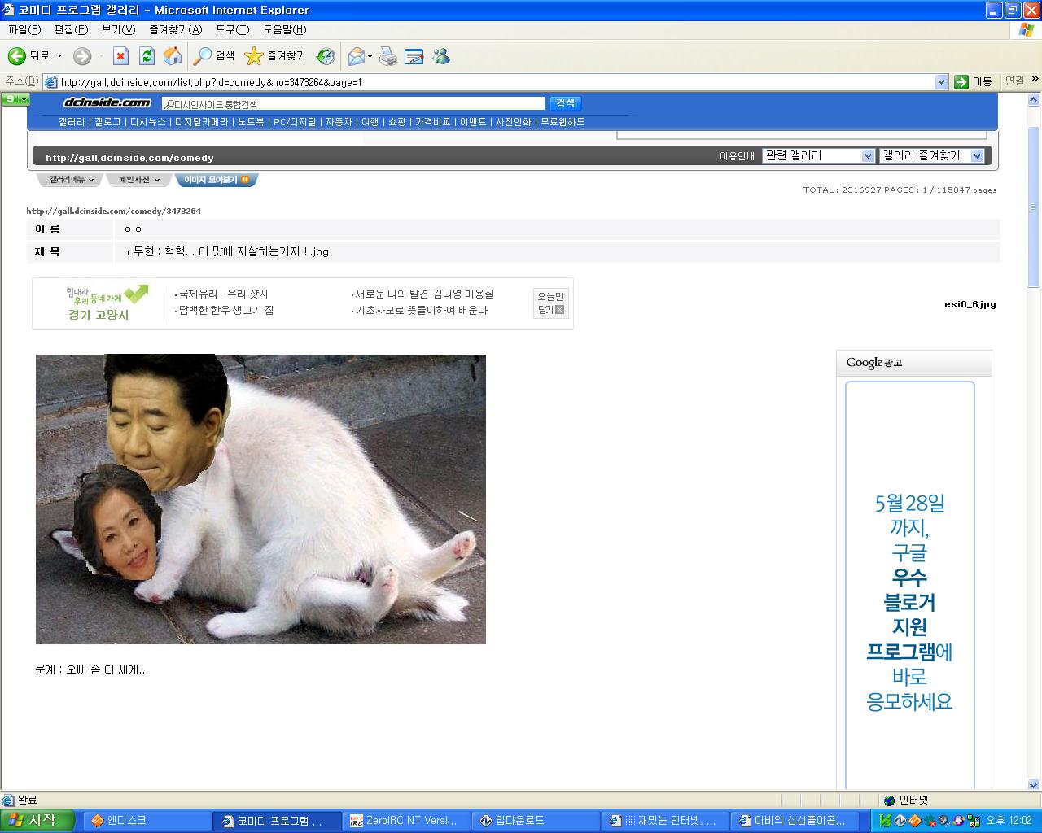Go to the Home page icon
1042x833 pixels.
tap(173, 56)
